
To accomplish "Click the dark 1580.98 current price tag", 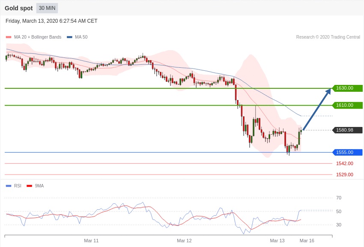I will (x=347, y=130).
